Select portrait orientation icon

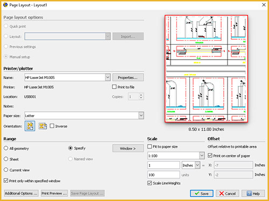coord(30,126)
